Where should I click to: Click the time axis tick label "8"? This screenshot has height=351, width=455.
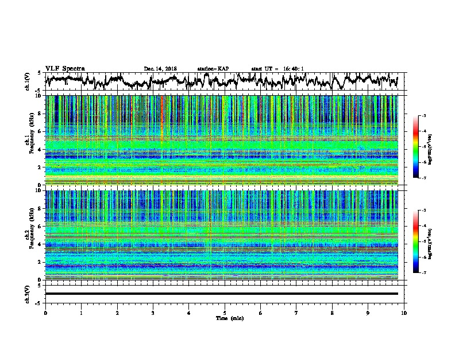[x=332, y=313]
